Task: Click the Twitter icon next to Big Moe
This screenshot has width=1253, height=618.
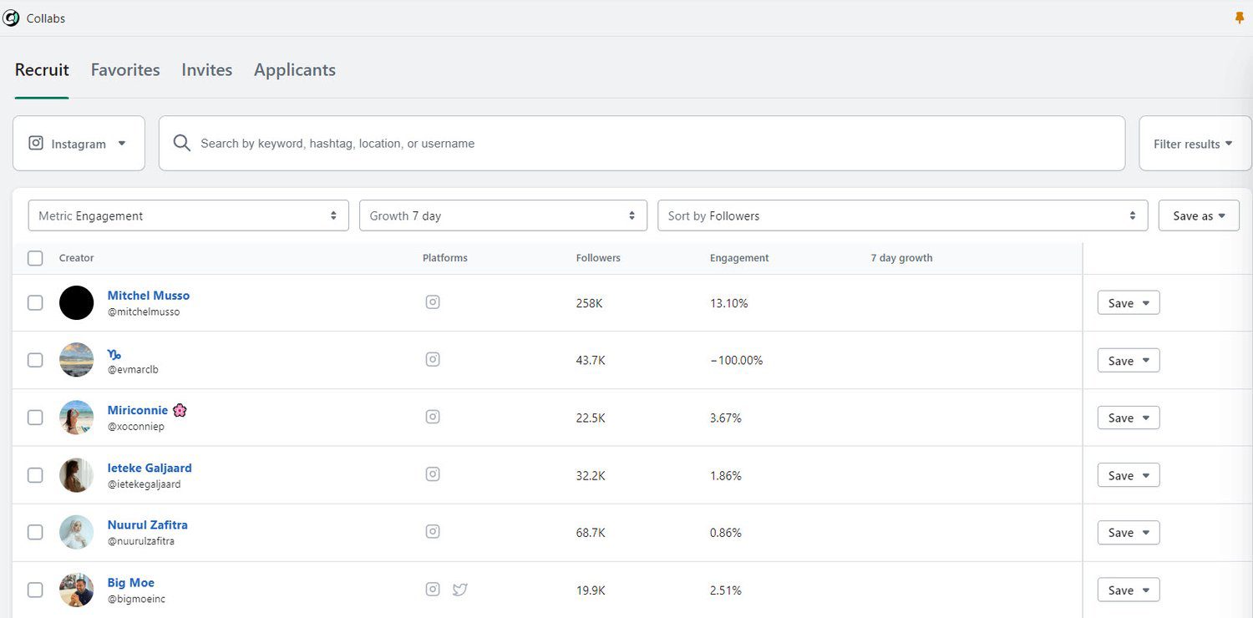Action: tap(460, 589)
